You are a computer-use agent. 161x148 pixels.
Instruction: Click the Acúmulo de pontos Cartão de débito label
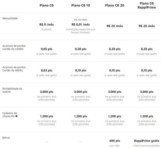[x=14, y=69]
